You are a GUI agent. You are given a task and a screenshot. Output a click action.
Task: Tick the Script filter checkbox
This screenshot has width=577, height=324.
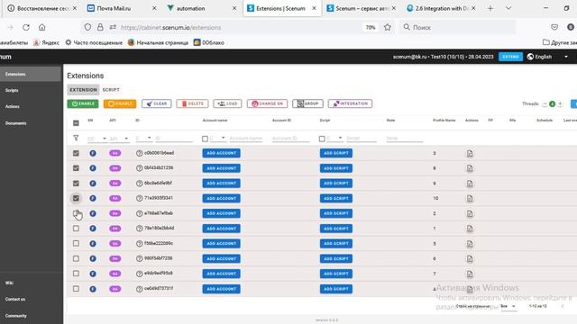[x=322, y=139]
